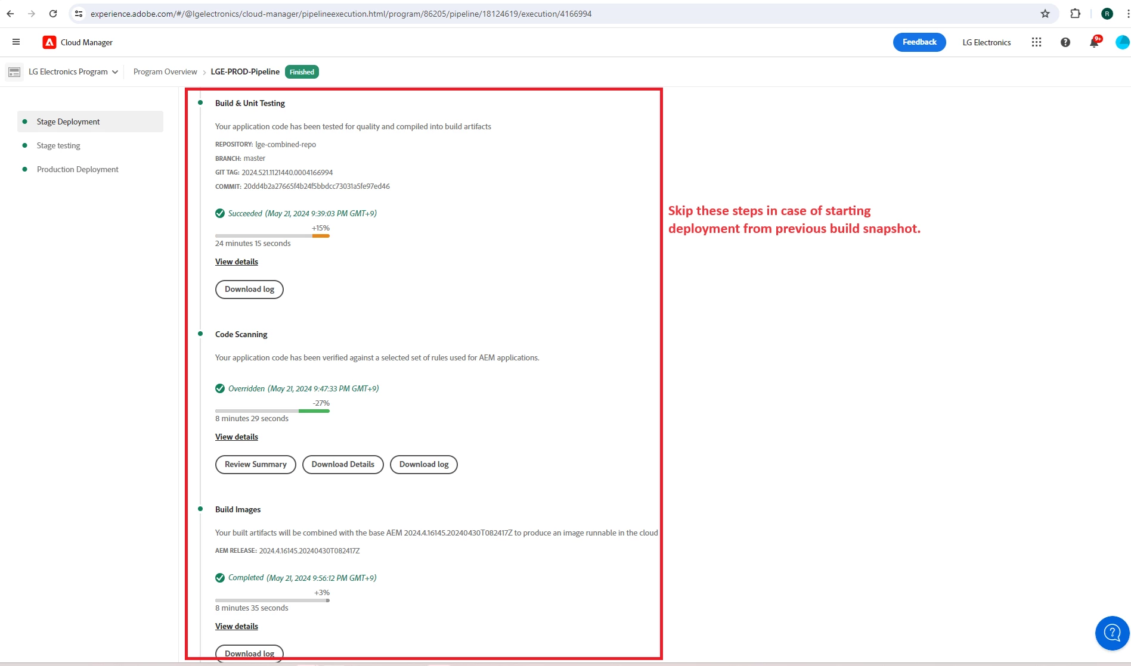This screenshot has width=1131, height=666.
Task: Click the Code Scanning heading
Action: click(241, 334)
